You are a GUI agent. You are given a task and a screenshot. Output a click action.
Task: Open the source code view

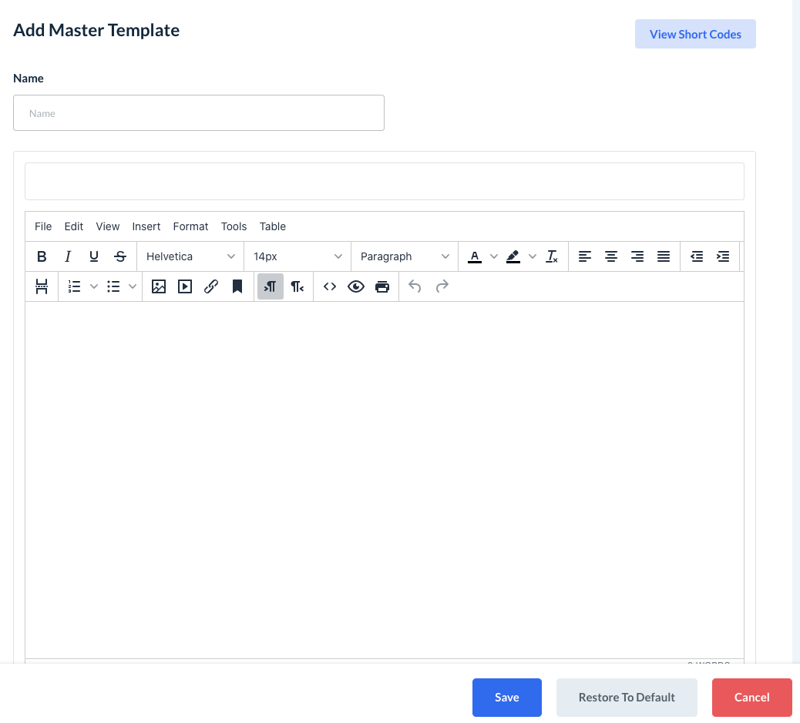tap(330, 286)
